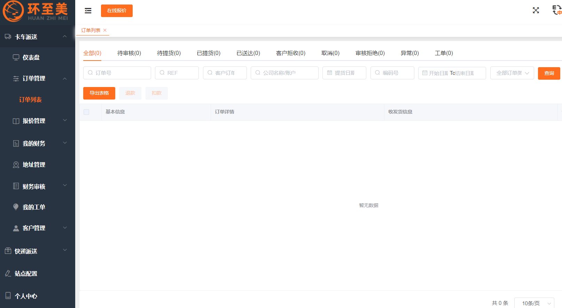
Task: Click the language switch icon
Action: coord(557,10)
